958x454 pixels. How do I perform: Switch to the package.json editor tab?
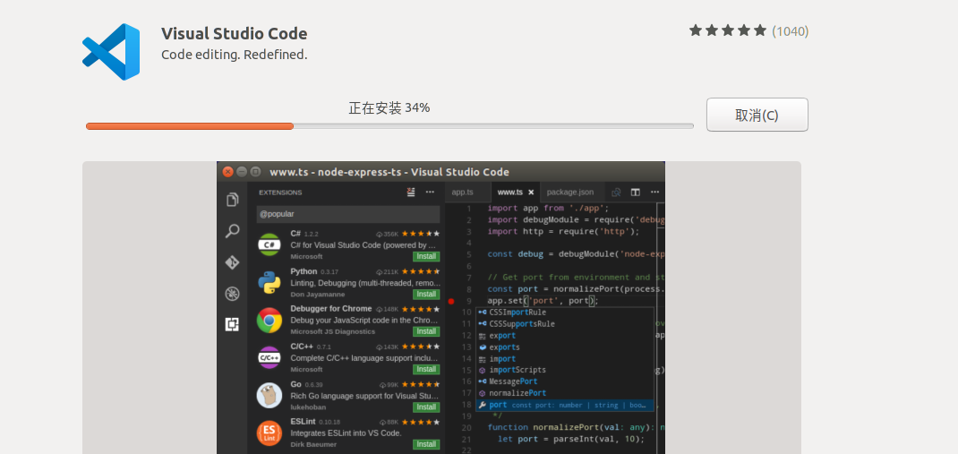[570, 192]
